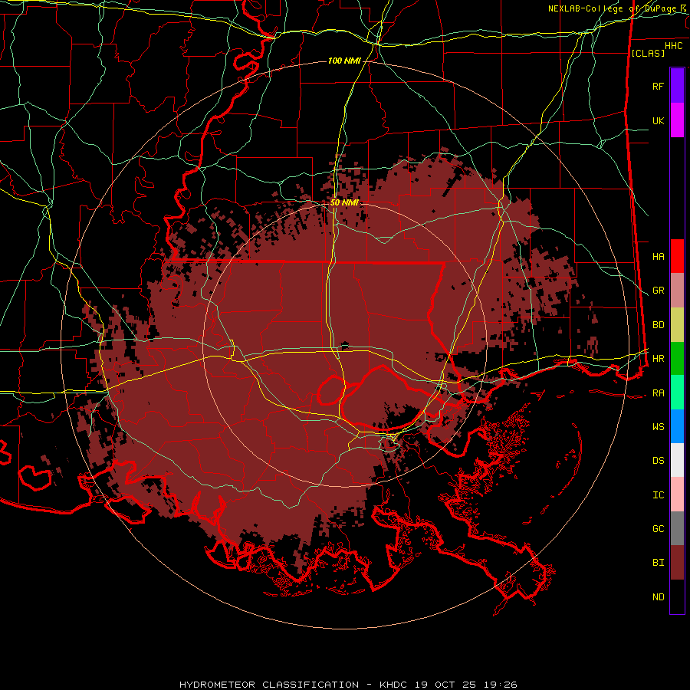Click the '[CLAS]' units label
Viewport: 690px width, 690px height.
[648, 53]
